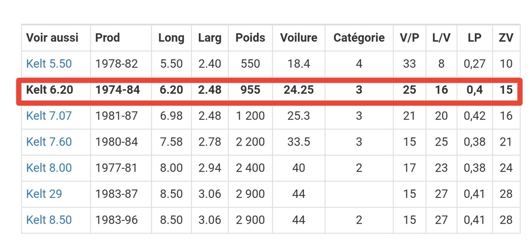Viewport: 530px width, 243px height.
Task: Click the Catégorie column header
Action: pos(359,38)
